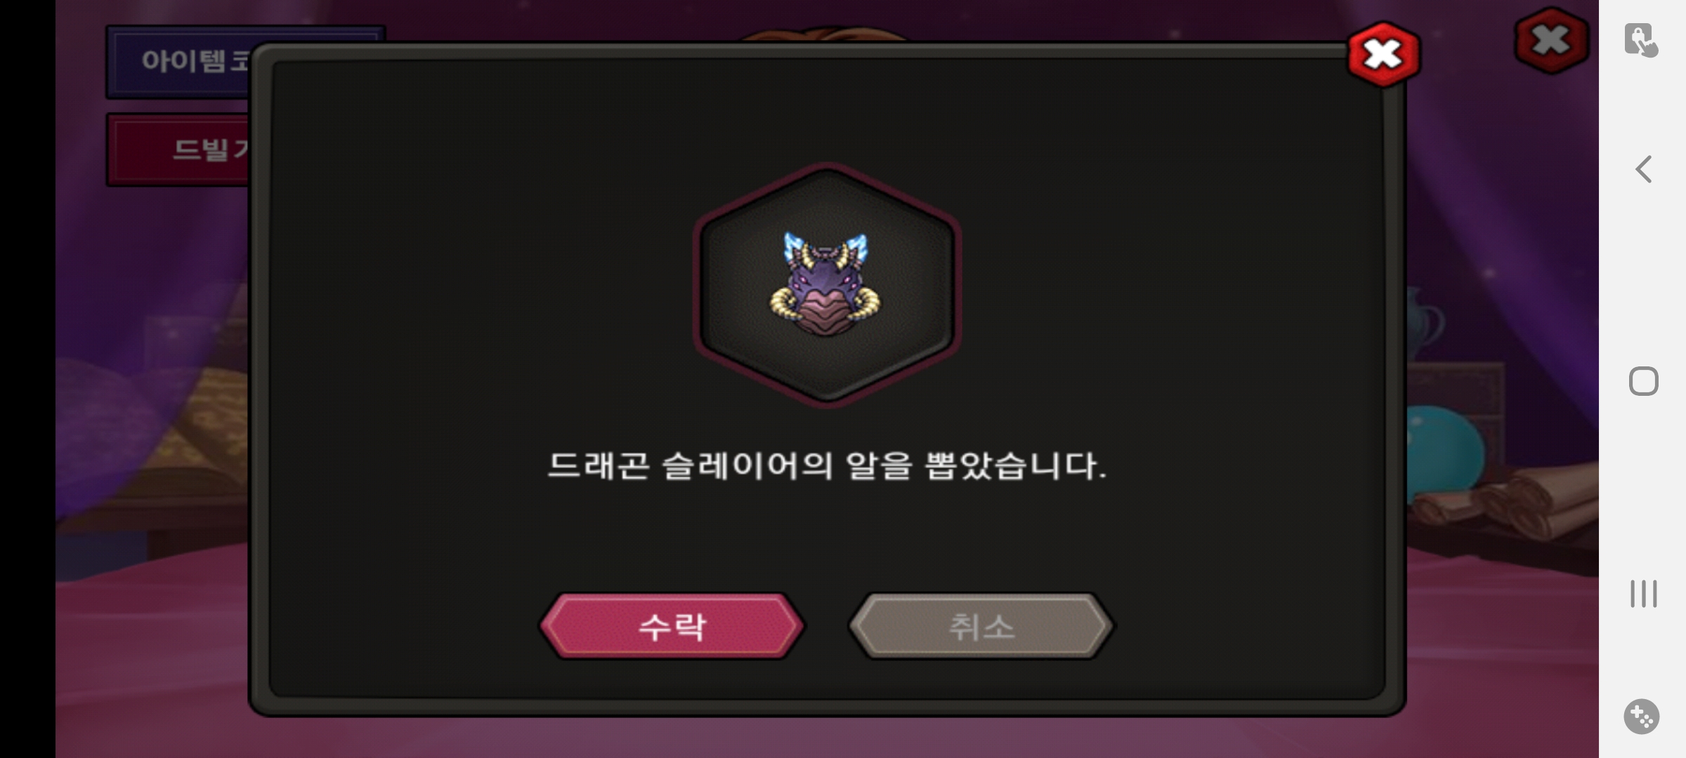The image size is (1686, 758).
Task: Click the dimmed red X behind dialog
Action: (x=1551, y=40)
